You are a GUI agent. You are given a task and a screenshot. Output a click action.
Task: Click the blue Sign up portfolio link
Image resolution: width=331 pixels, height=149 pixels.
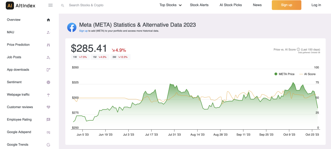83,31
